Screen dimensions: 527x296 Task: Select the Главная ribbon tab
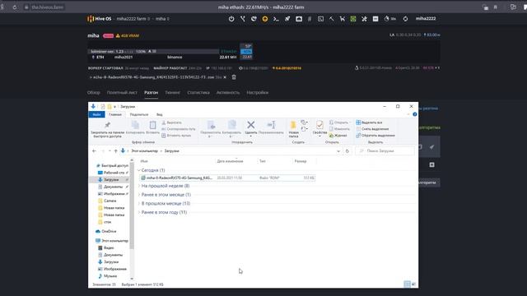(115, 114)
